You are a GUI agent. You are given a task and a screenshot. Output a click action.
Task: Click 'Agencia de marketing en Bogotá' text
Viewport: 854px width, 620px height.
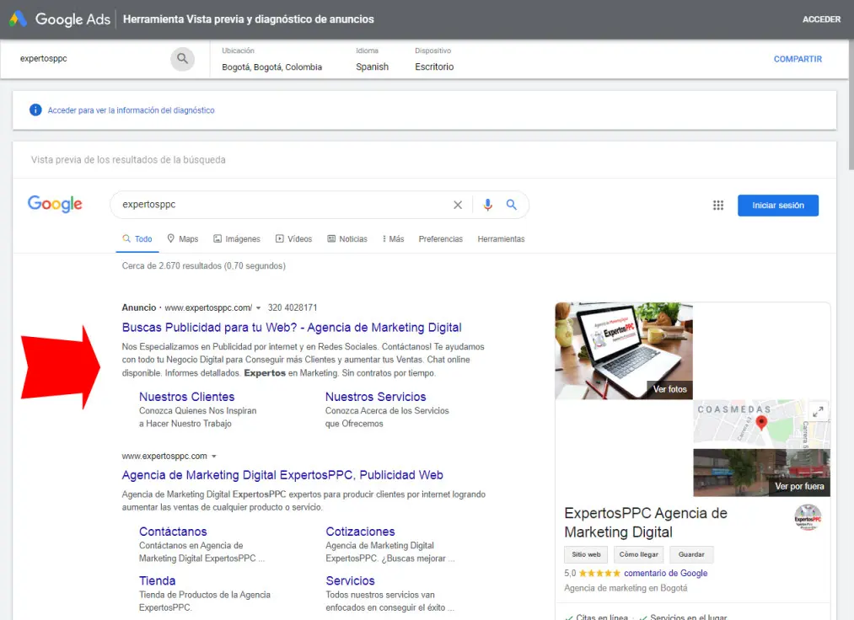[626, 588]
